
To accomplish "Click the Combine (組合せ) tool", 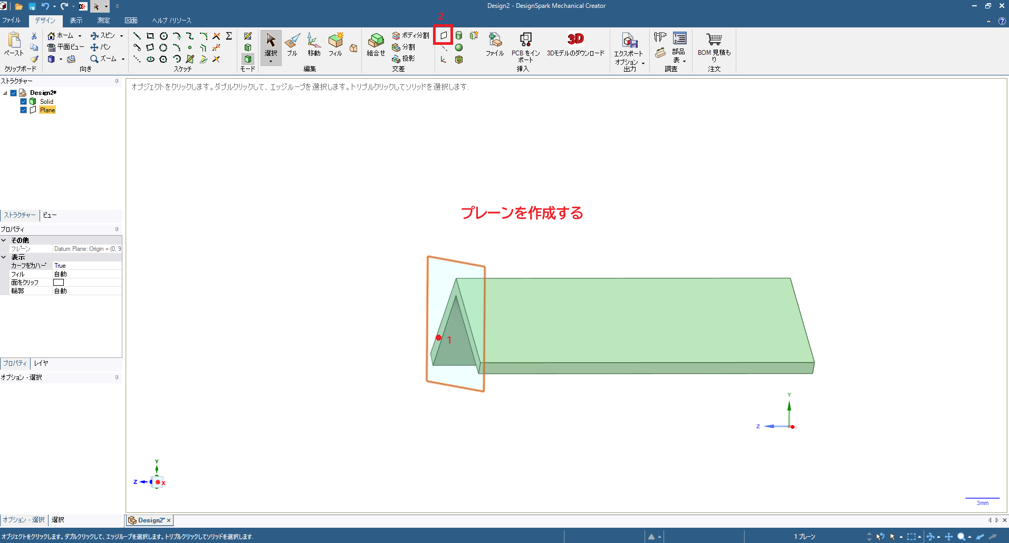I will pyautogui.click(x=376, y=44).
